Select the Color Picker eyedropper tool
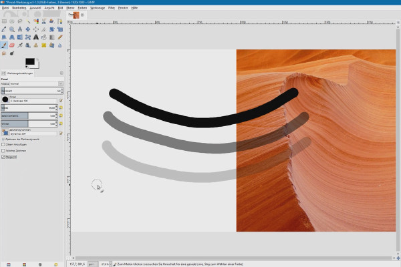 pyautogui.click(x=4, y=29)
